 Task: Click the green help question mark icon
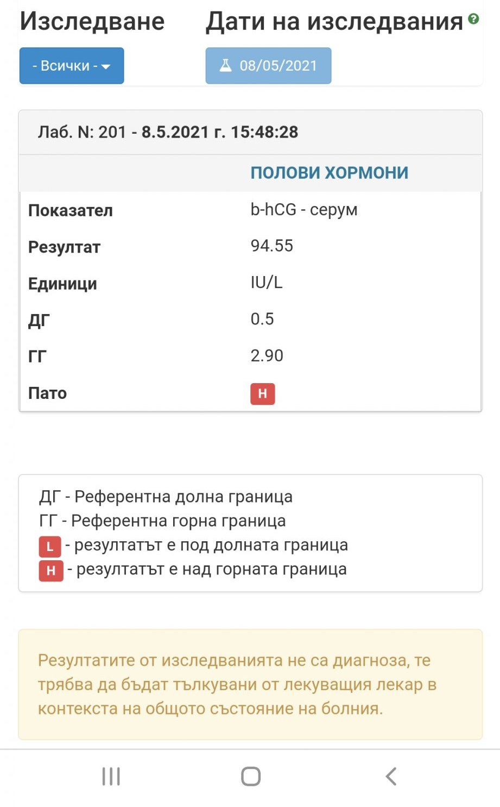coord(473,19)
